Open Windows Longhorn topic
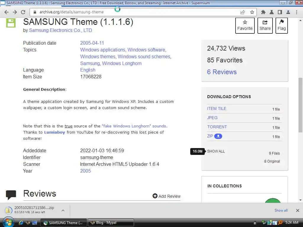The width and height of the screenshot is (303, 227). pos(122,63)
